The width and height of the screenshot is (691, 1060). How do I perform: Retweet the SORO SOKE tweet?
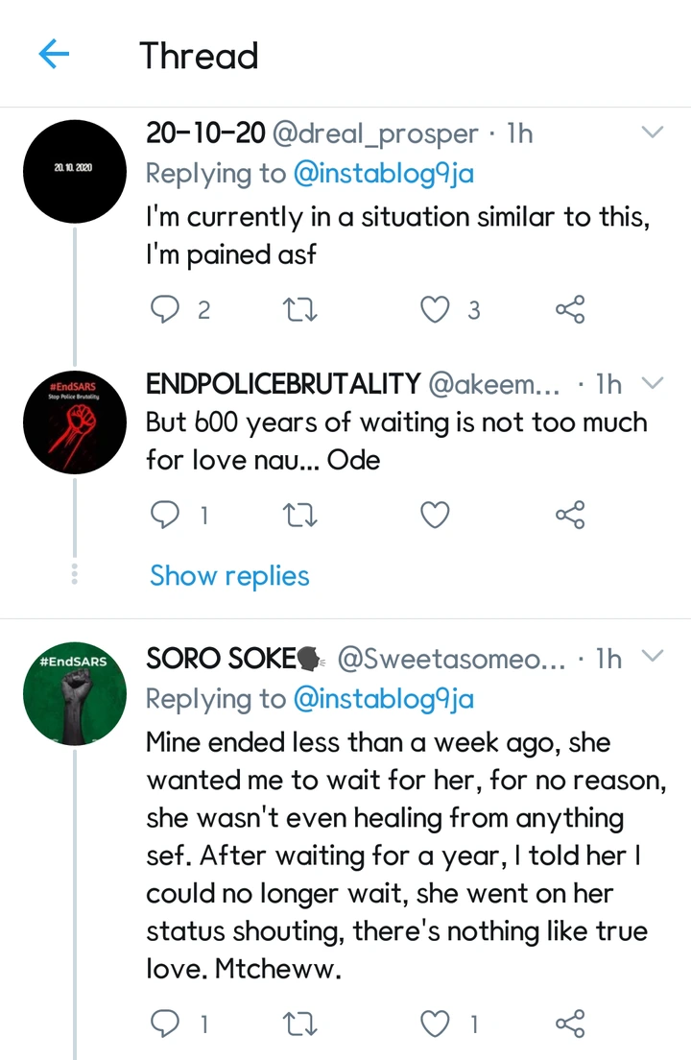coord(301,1024)
